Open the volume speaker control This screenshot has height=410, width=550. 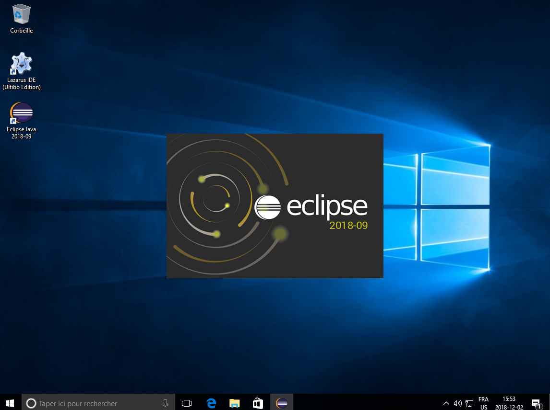click(457, 403)
